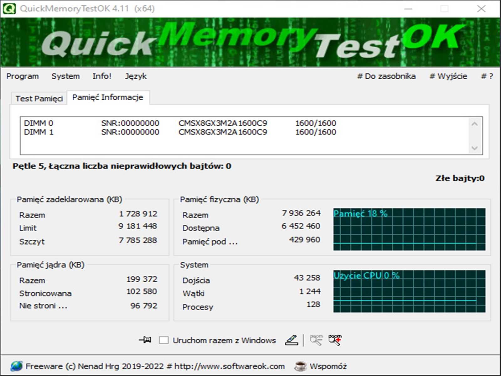Click the globe icon in the status bar

coord(16,366)
